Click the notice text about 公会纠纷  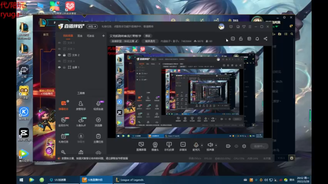[x=95, y=158]
